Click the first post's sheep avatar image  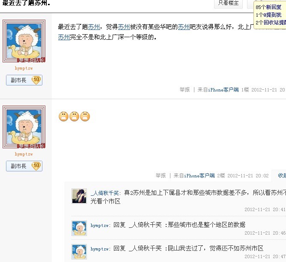point(24,41)
